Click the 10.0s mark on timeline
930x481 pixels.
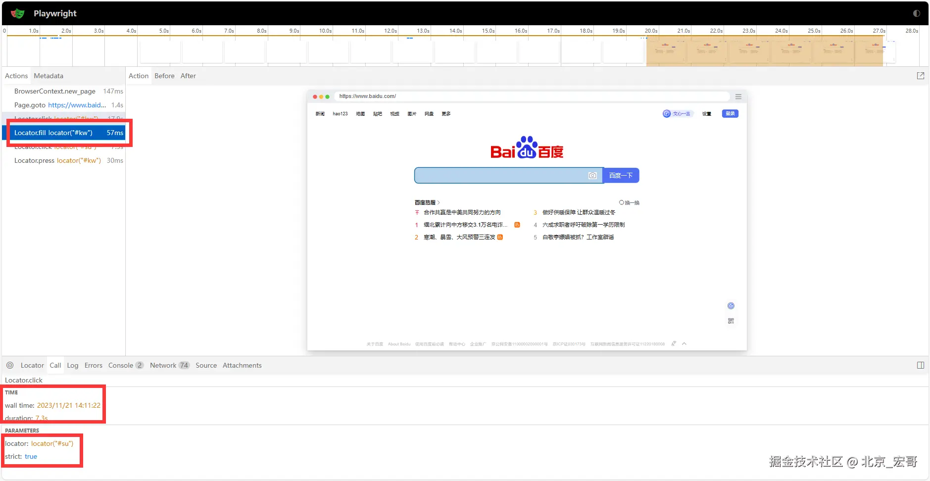tap(325, 31)
